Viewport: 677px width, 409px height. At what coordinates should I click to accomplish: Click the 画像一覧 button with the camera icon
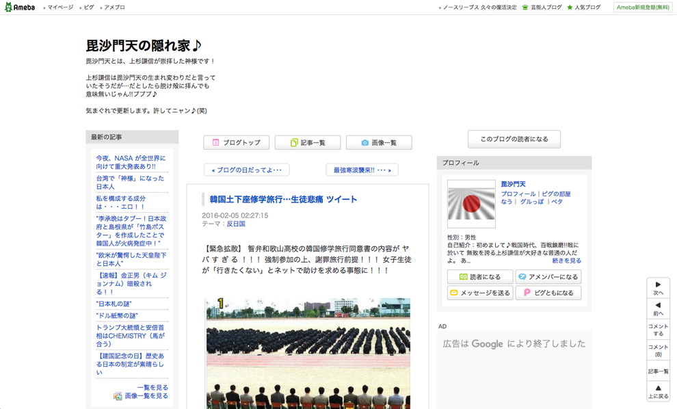(379, 142)
